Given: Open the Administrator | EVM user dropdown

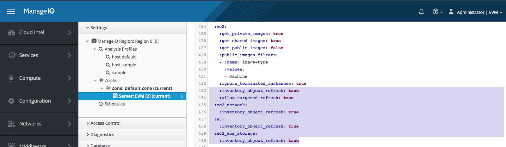Looking at the screenshot, I should (x=479, y=12).
